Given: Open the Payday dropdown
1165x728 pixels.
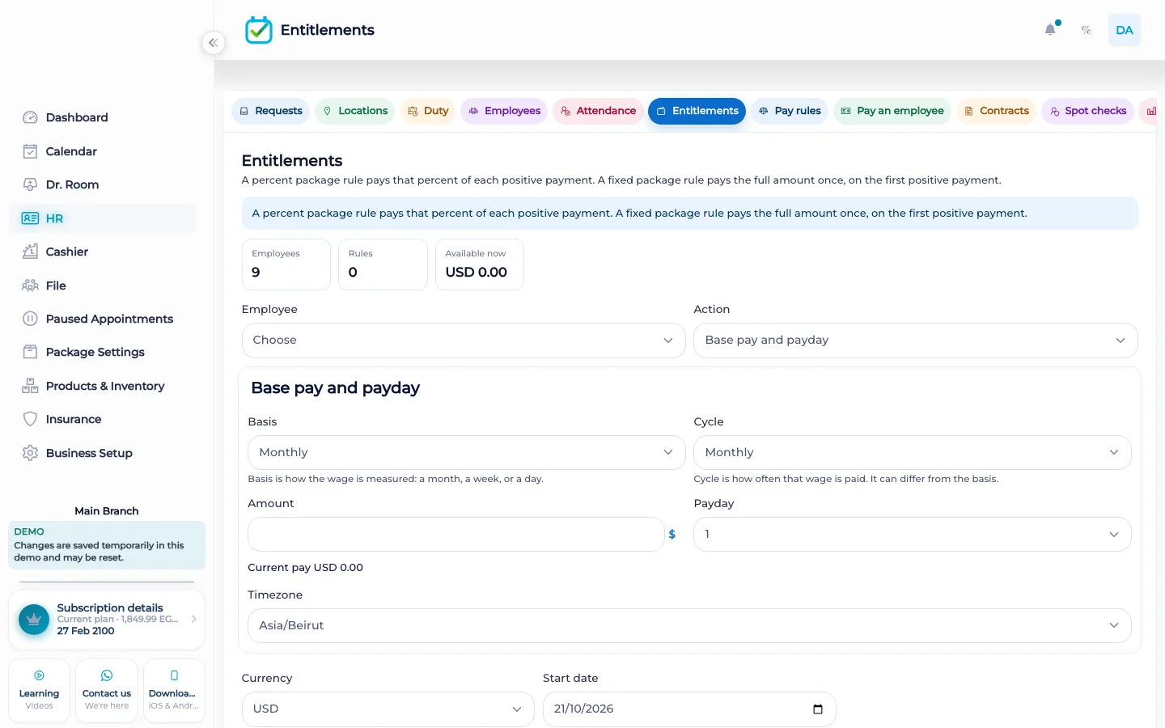Looking at the screenshot, I should (x=913, y=535).
